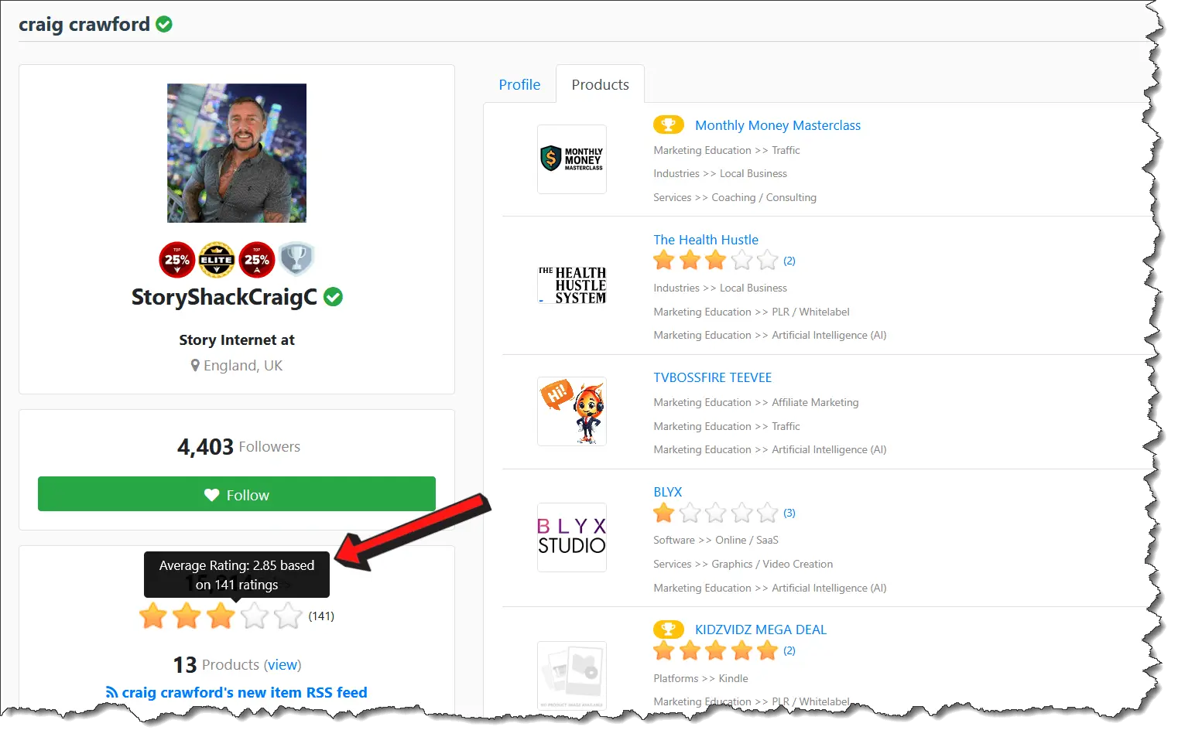Click 'Marketing Education >> PLR / Whitelabel' under Health Hustle

tap(752, 312)
